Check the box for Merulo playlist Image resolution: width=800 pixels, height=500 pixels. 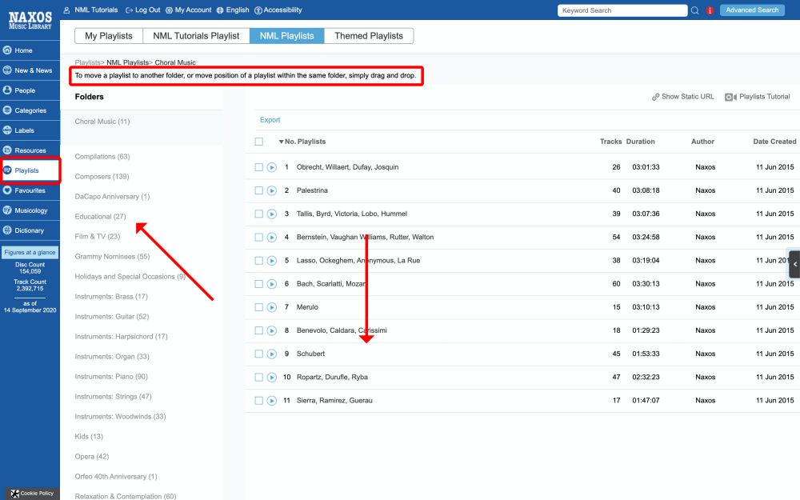(259, 307)
